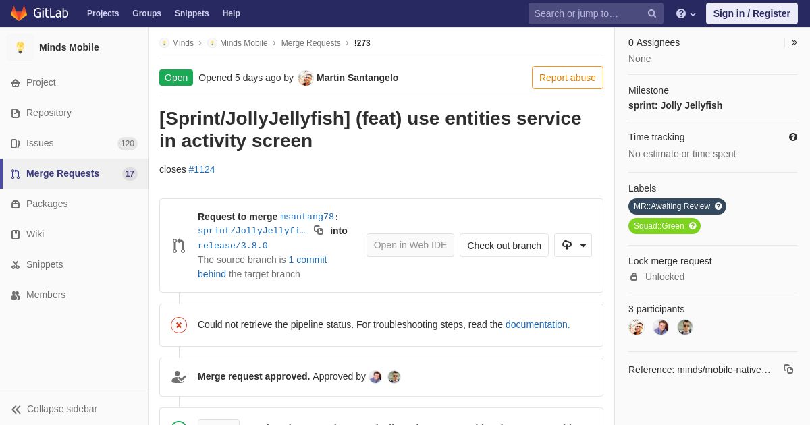
Task: Click the Collapse sidebar double-chevron icon
Action: click(16, 409)
